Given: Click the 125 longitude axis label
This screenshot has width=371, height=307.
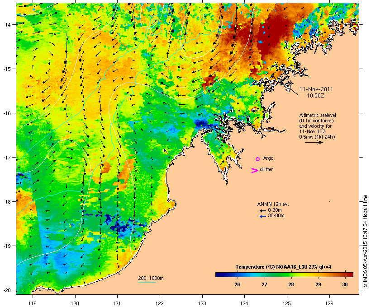Looking at the screenshot, I should point(287,303).
